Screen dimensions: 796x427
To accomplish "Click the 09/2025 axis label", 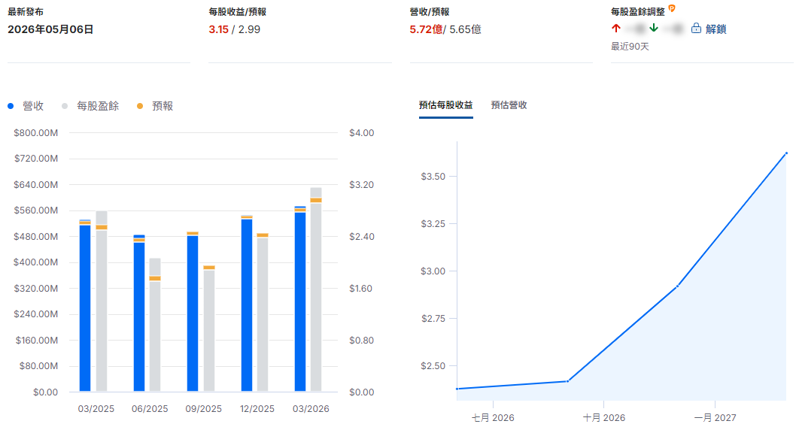I will tap(204, 409).
